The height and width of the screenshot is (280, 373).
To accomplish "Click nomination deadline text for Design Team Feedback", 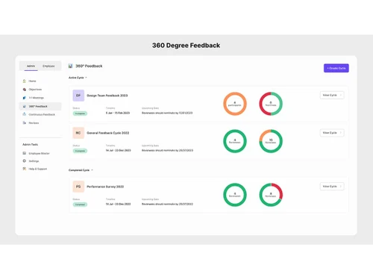I will (167, 113).
